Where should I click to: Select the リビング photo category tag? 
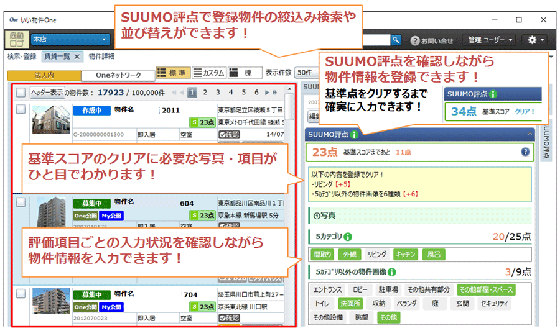coord(377,255)
